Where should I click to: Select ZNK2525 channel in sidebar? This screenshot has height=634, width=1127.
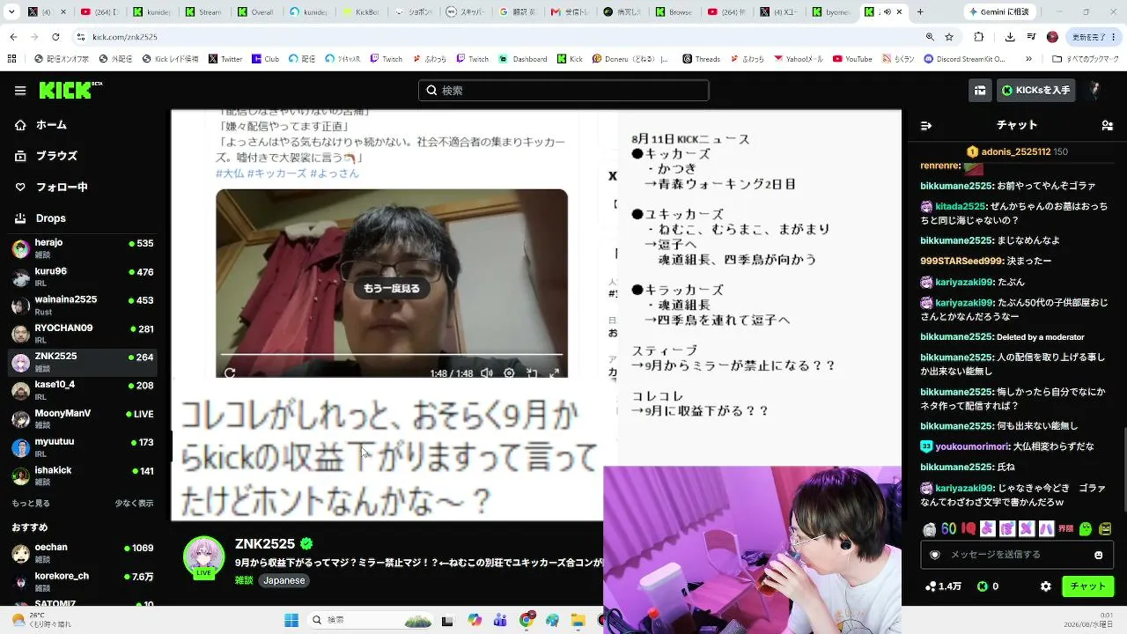83,361
